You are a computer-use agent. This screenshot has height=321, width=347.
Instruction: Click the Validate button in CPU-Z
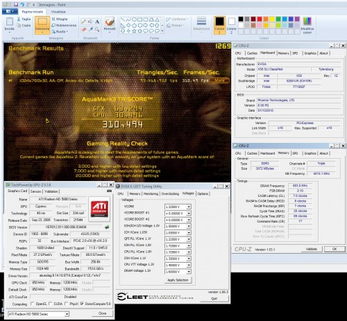[312, 249]
